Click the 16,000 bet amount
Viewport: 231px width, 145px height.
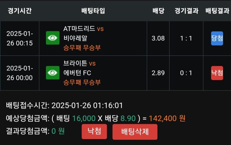click(84, 118)
